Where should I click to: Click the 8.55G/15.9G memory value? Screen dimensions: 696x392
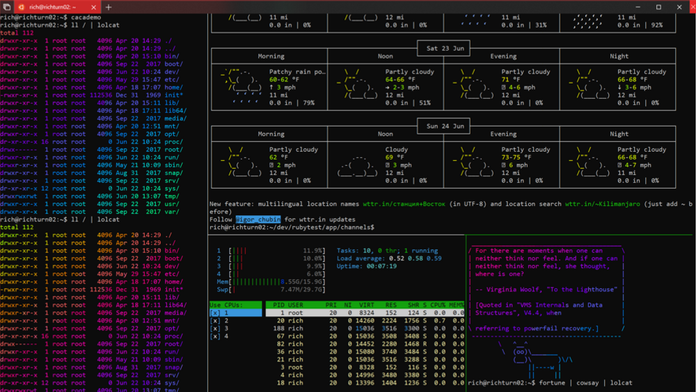[302, 282]
